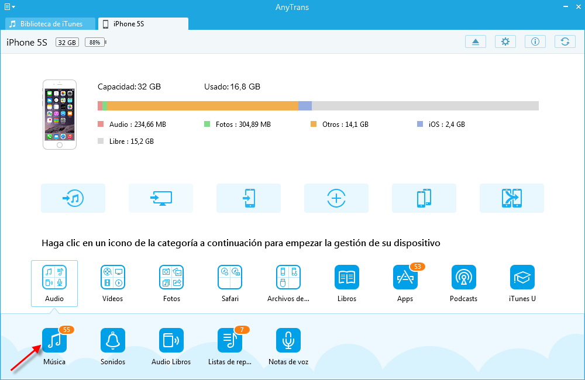Image resolution: width=585 pixels, height=380 pixels.
Task: Click transfer content to computer button
Action: tap(161, 198)
